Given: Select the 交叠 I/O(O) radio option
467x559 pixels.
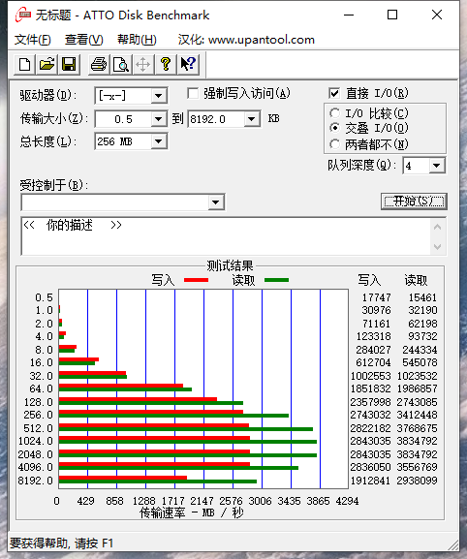Looking at the screenshot, I should click(334, 128).
